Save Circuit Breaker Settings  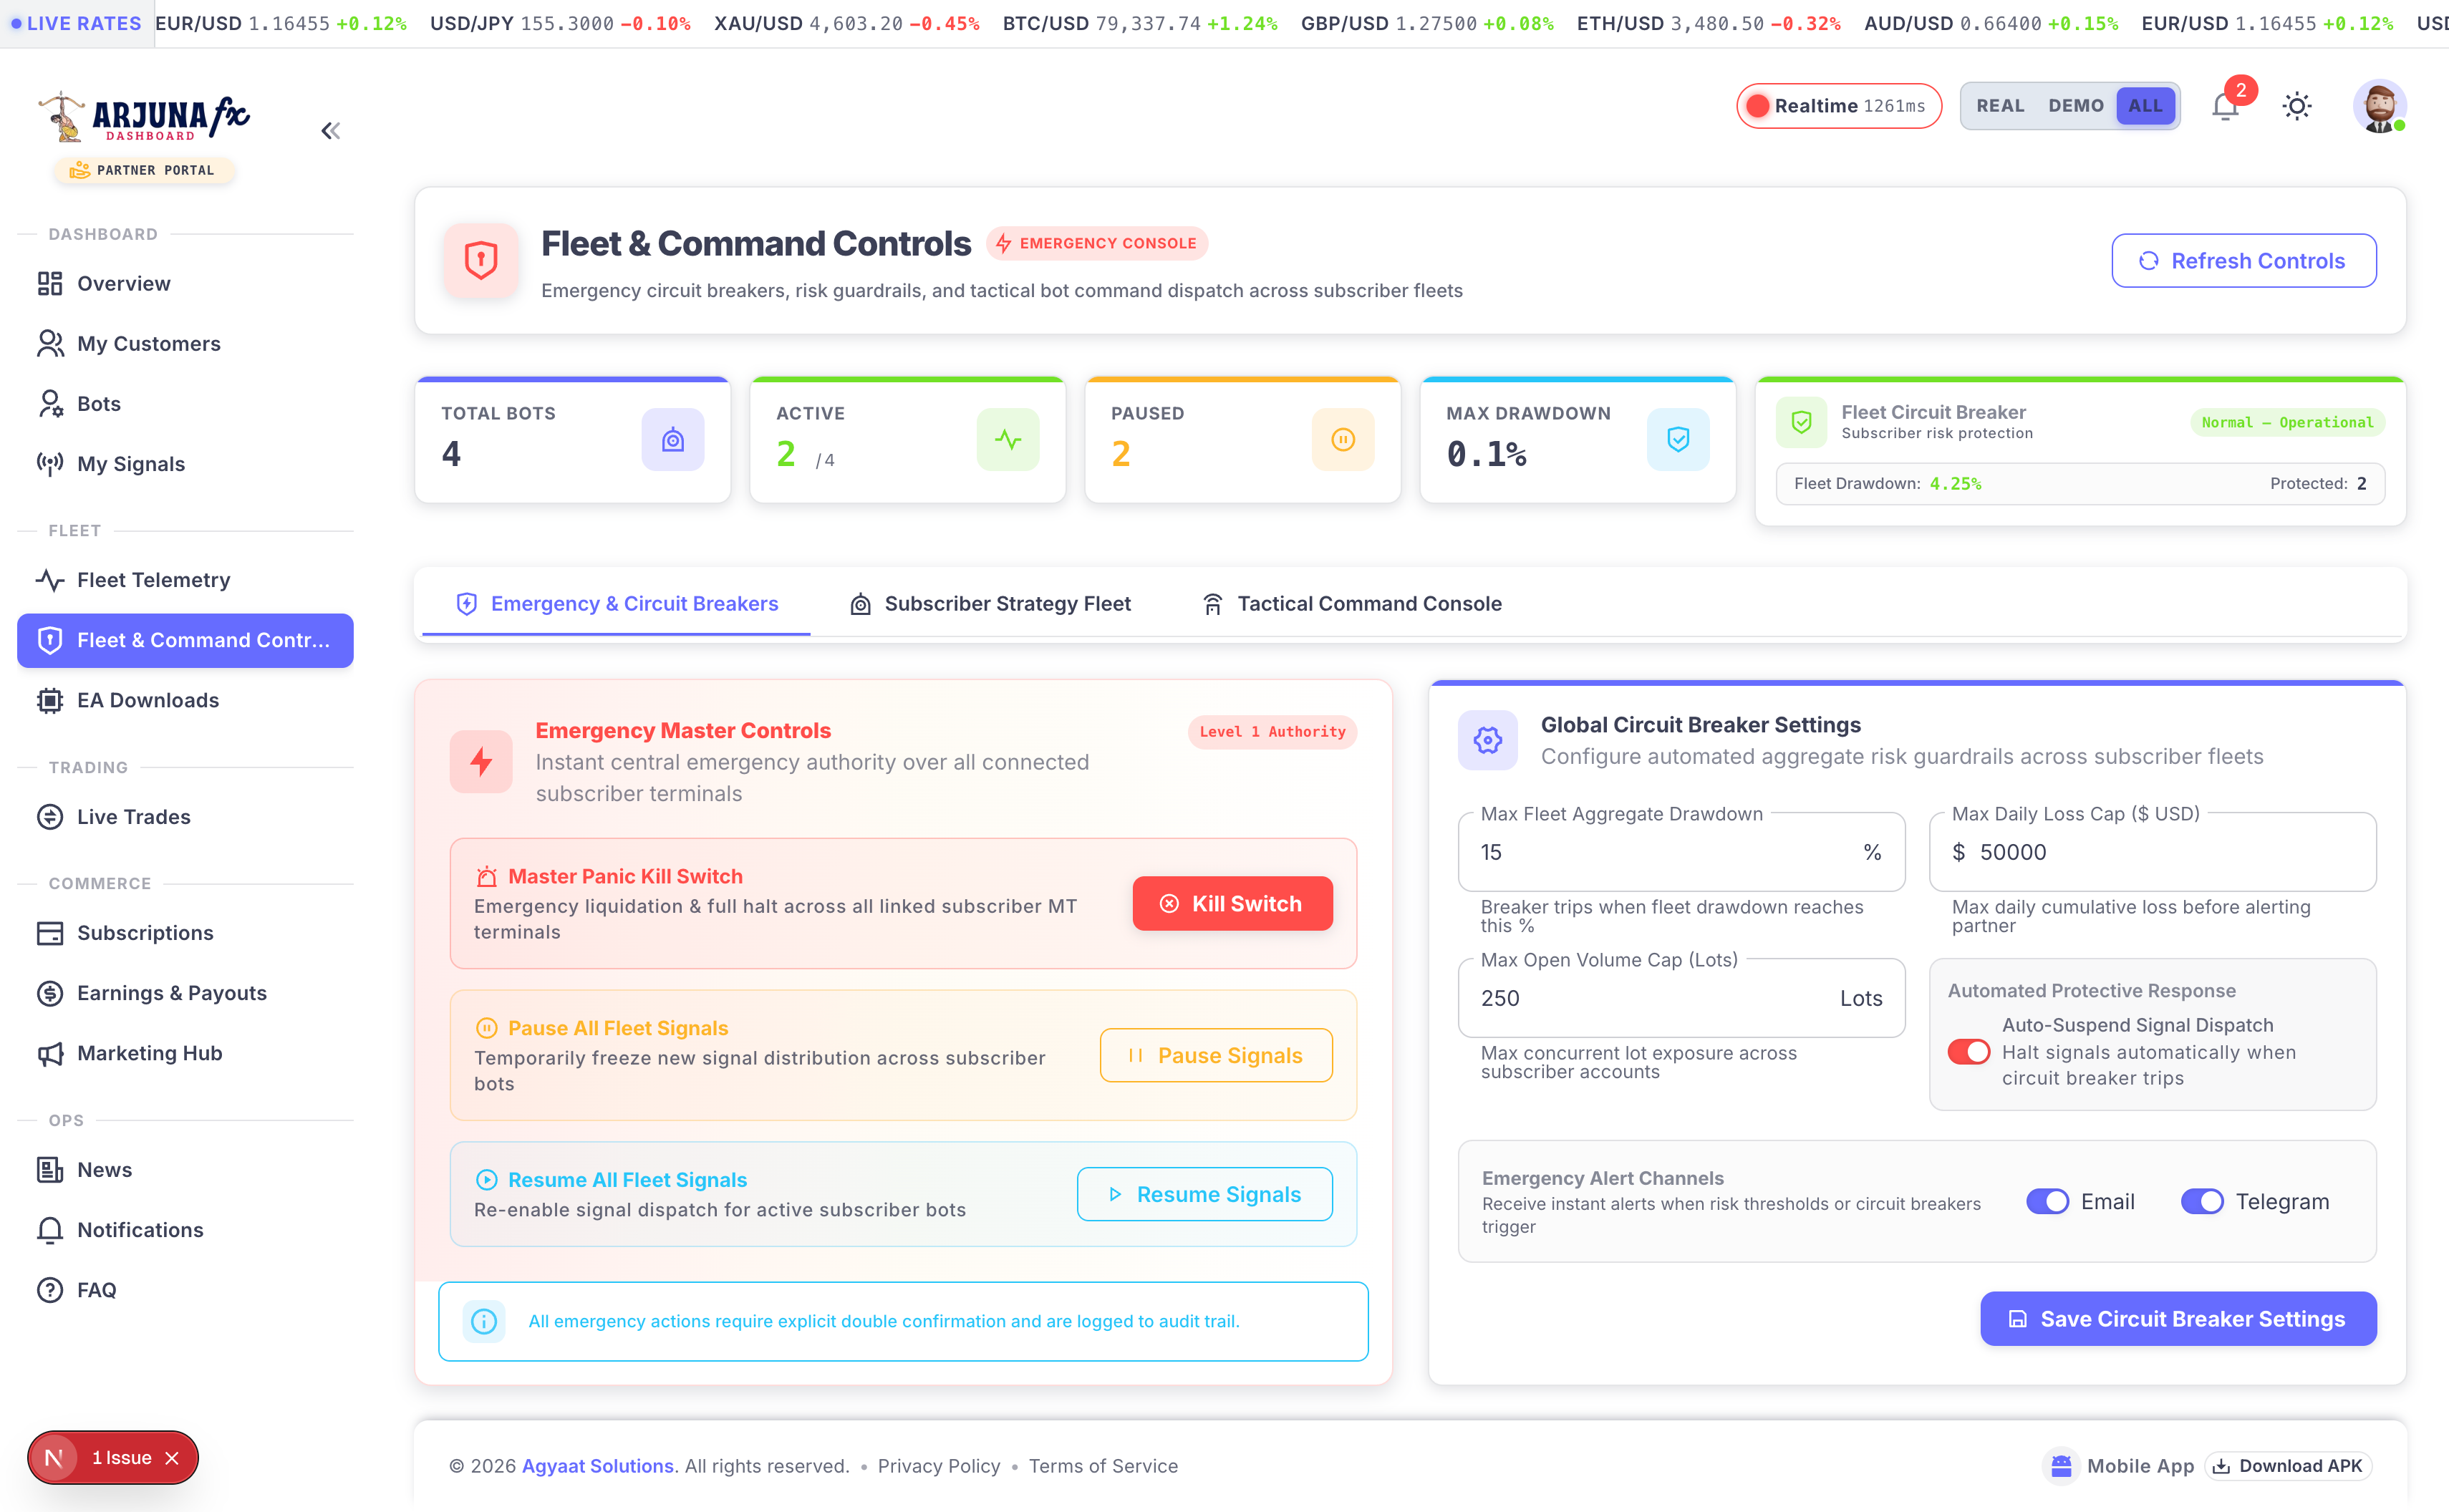(x=2178, y=1319)
